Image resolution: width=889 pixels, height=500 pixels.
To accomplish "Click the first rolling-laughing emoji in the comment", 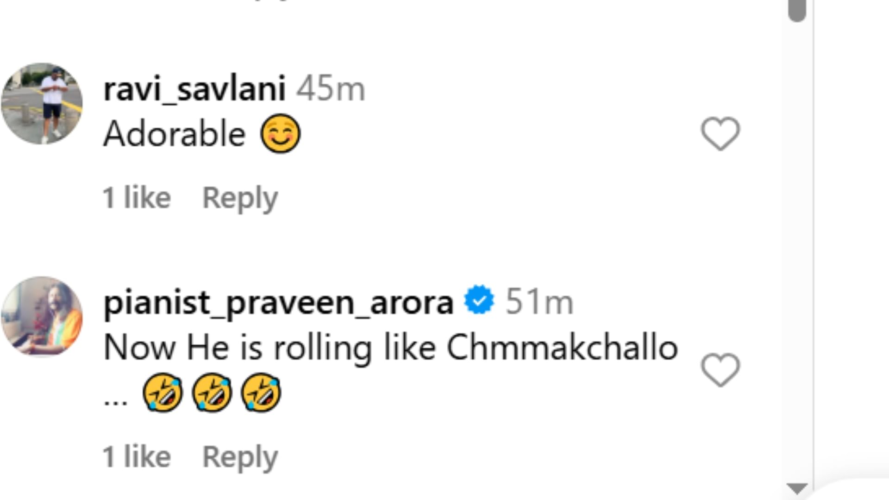I will coord(163,393).
